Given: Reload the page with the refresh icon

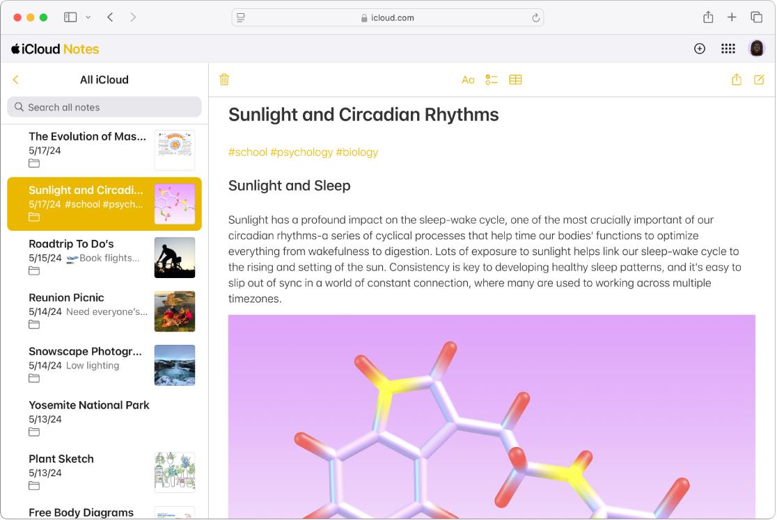Looking at the screenshot, I should (535, 17).
